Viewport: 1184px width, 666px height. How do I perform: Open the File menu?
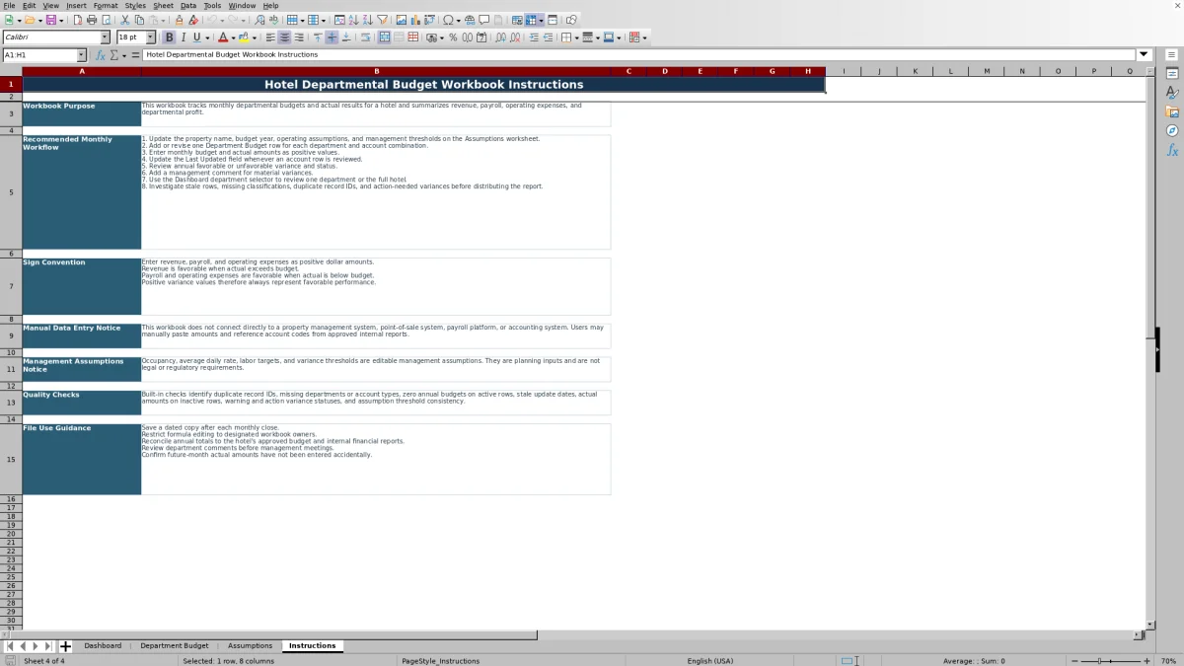(9, 5)
